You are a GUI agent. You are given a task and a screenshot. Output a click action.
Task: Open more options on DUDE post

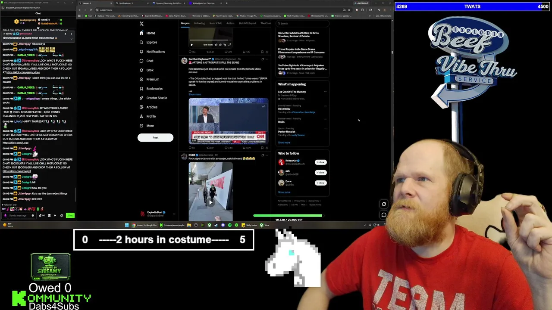tap(267, 155)
